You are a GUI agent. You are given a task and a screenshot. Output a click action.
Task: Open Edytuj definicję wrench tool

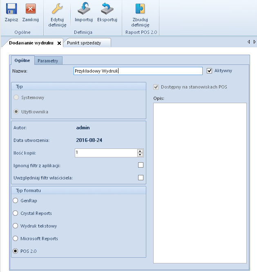[57, 15]
